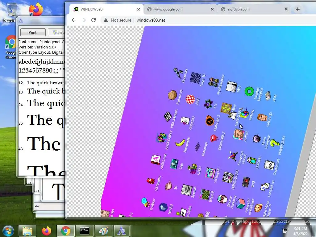This screenshot has width=316, height=237.
Task: Open a new browser tab
Action: click(298, 9)
